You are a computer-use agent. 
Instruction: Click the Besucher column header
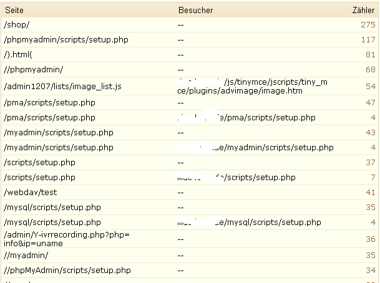coord(195,10)
